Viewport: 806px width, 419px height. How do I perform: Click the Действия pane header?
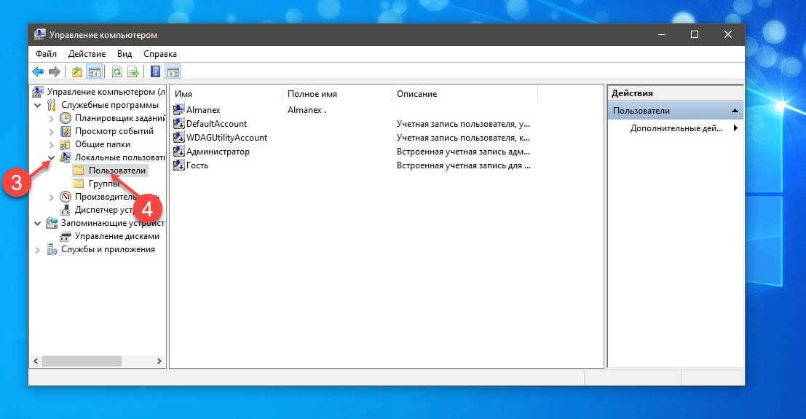coord(676,93)
